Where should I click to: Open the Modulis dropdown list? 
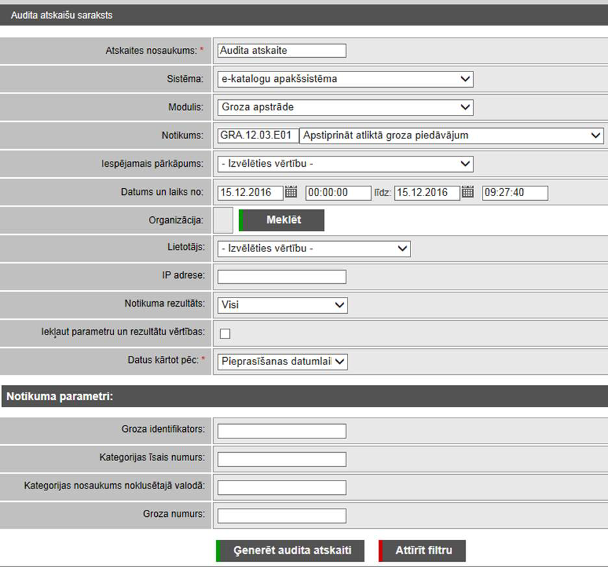(345, 107)
